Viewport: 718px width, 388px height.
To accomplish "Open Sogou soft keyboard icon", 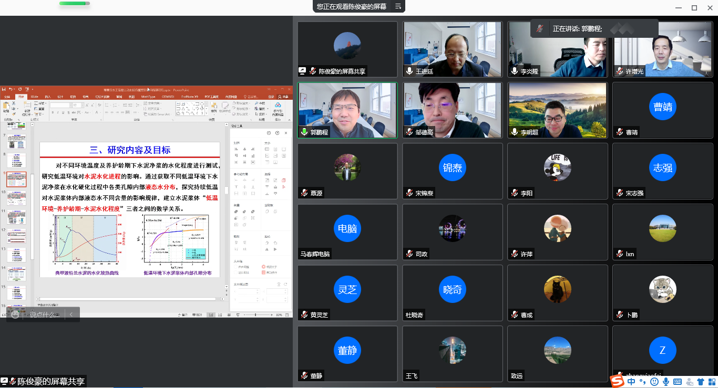I will tap(678, 381).
